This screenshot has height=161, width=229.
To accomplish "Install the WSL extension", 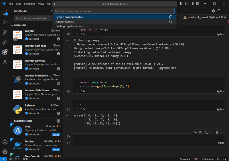I will [x=56, y=135].
